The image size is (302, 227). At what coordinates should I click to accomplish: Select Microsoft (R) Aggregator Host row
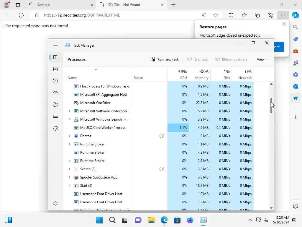coord(158,95)
